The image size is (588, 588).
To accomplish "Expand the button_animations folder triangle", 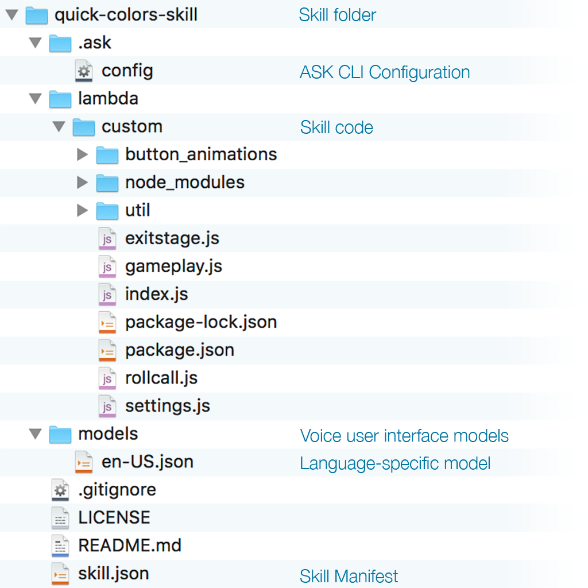I will click(x=82, y=154).
